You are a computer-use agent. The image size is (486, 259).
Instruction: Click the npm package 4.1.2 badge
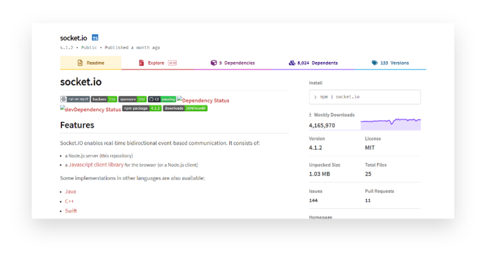pyautogui.click(x=142, y=109)
